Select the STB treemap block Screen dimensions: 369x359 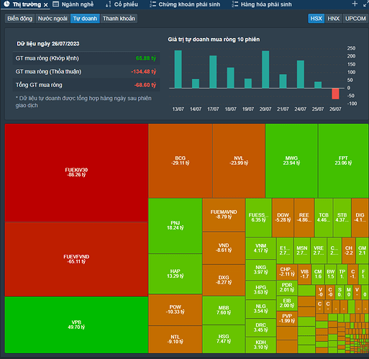pyautogui.click(x=342, y=217)
